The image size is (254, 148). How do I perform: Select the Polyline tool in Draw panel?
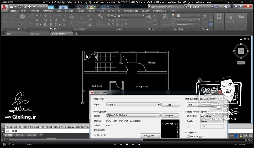(13, 18)
